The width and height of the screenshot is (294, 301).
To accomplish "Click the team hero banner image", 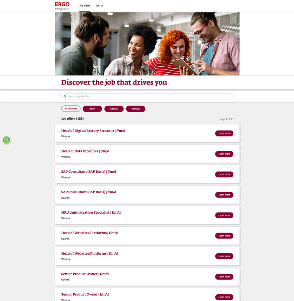I will click(147, 44).
